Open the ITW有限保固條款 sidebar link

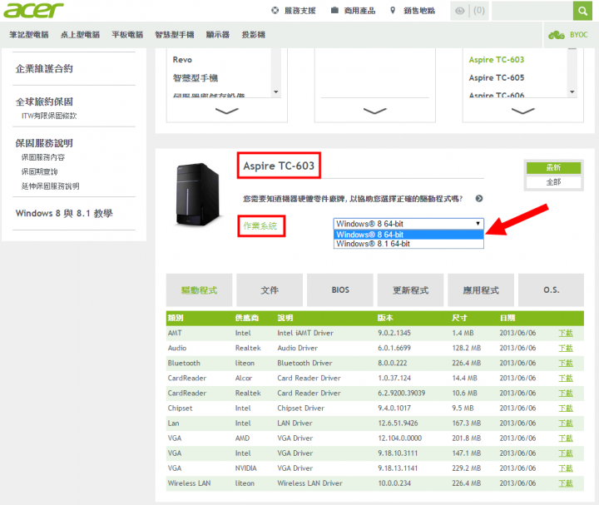pyautogui.click(x=49, y=116)
